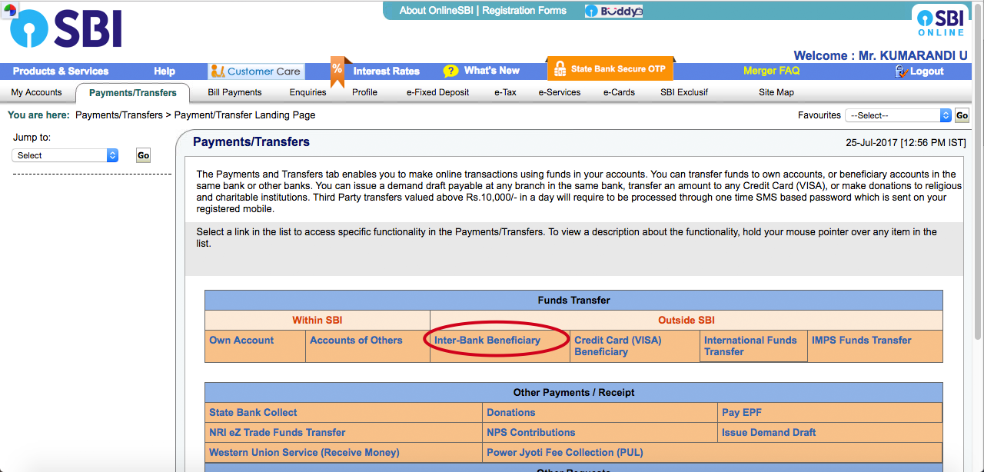984x472 pixels.
Task: Open the Site Map tab
Action: (x=776, y=92)
